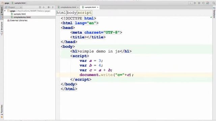Viewport: 216px width, 121px height.
Task: Close the sample.html editor tab
Action: point(98,7)
